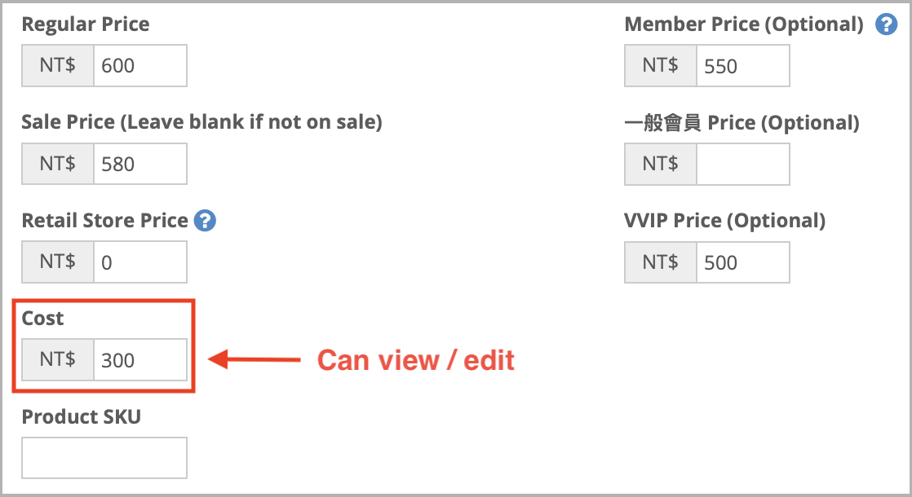Screen dimensions: 912x497
Task: Click the NT$ prefix of Sale Price
Action: point(58,165)
